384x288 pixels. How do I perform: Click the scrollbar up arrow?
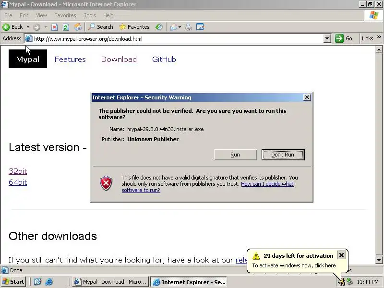pos(379,50)
